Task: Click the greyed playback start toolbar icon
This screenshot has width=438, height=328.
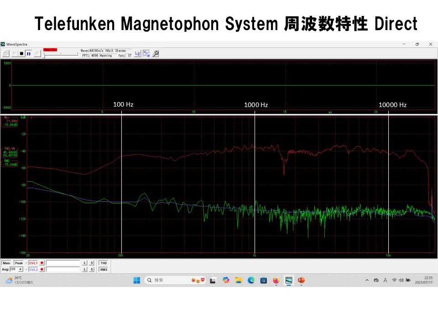Action: pos(15,53)
